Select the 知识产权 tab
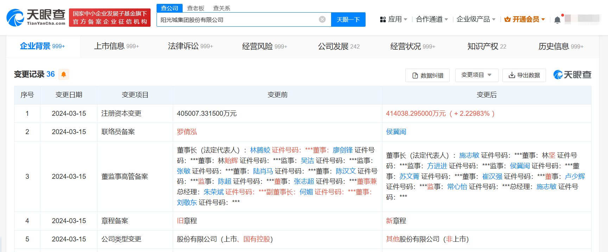 tap(487, 46)
